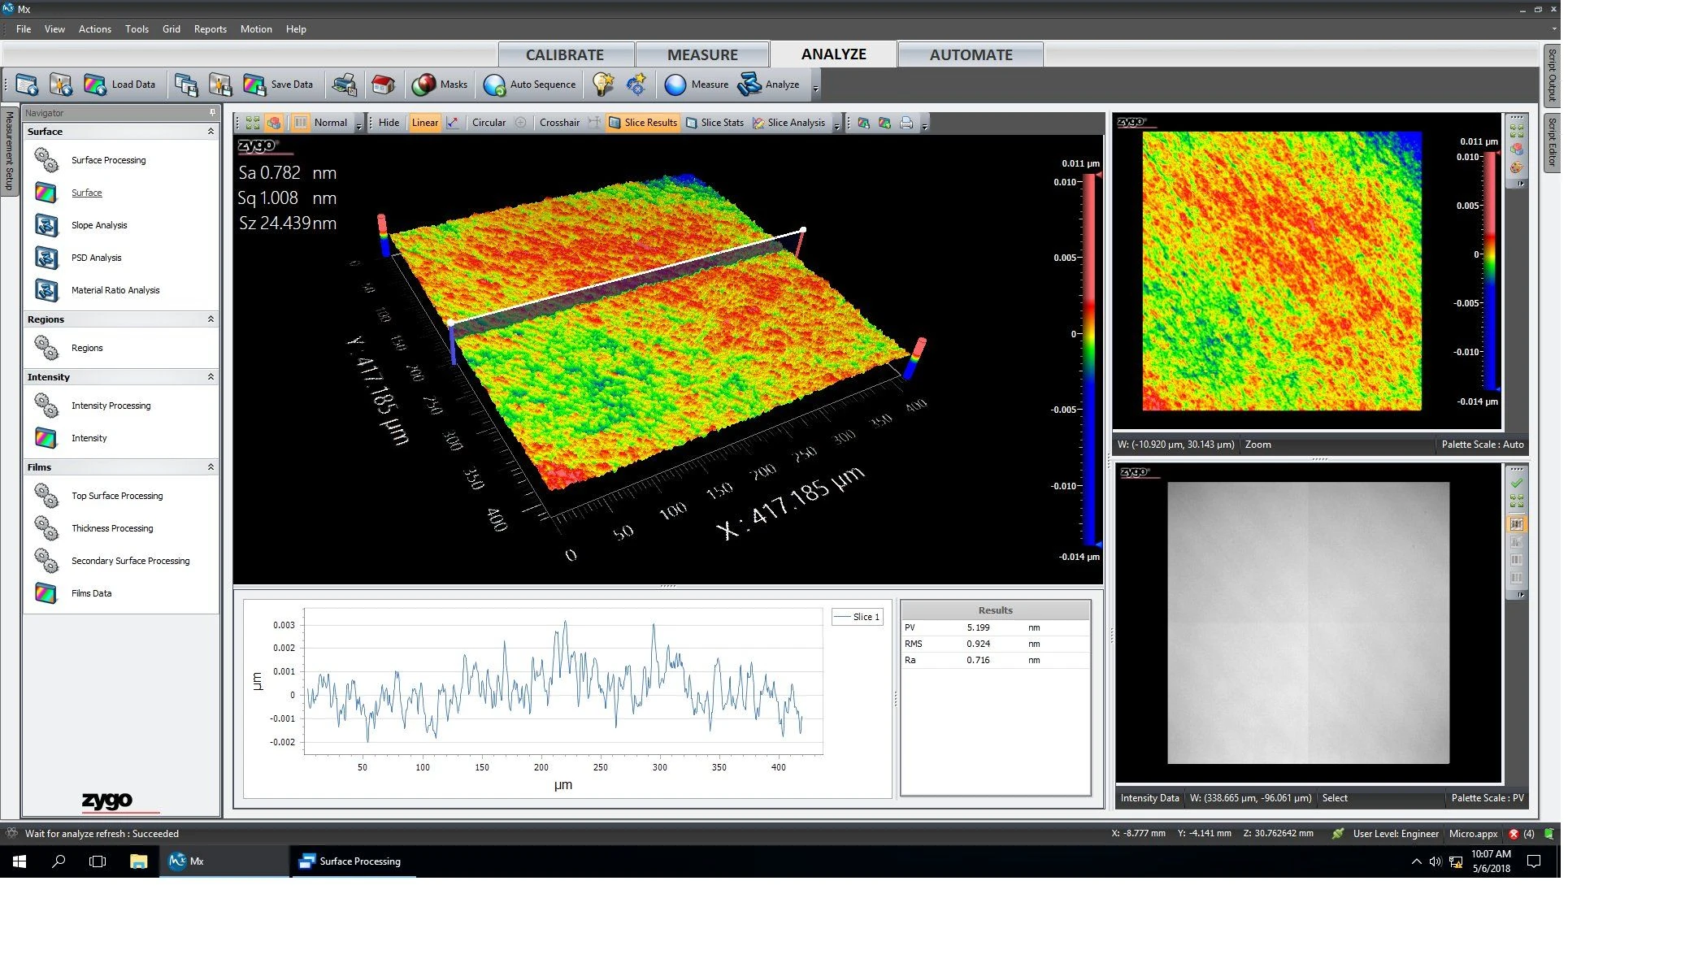Click the printer icon in the main toolbar
The image size is (1681, 972).
[x=345, y=85]
